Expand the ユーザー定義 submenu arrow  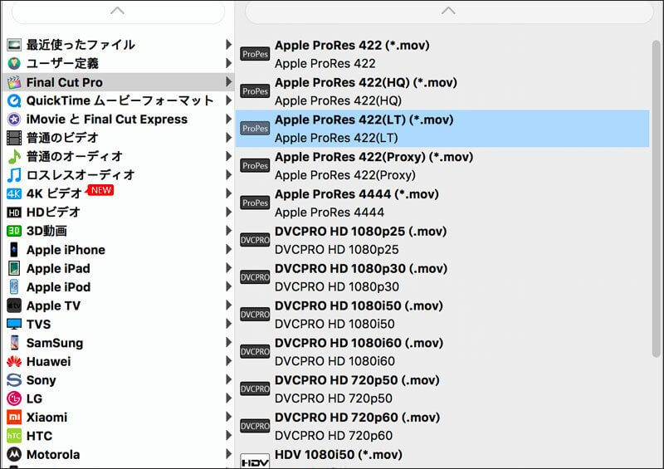pos(229,63)
